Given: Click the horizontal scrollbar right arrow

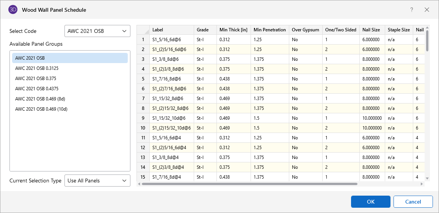Looking at the screenshot, I should click(422, 184).
